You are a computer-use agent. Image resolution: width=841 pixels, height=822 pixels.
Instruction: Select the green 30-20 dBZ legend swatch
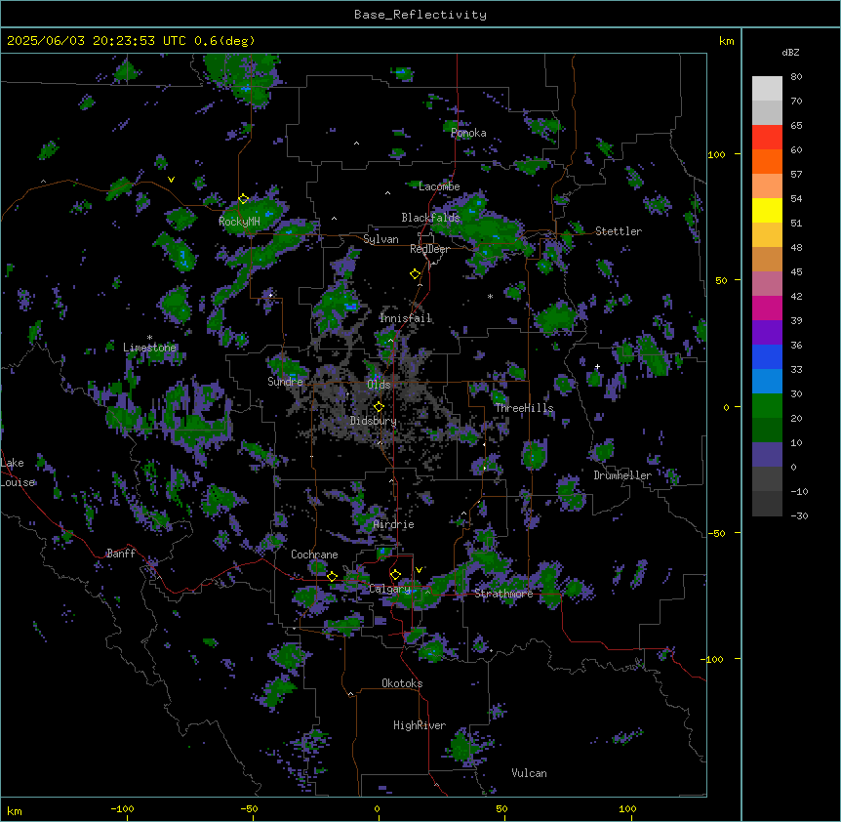pyautogui.click(x=767, y=406)
